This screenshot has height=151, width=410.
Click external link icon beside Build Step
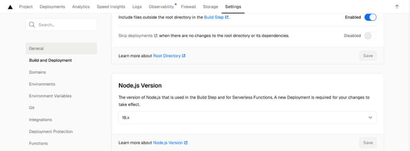[227, 17]
